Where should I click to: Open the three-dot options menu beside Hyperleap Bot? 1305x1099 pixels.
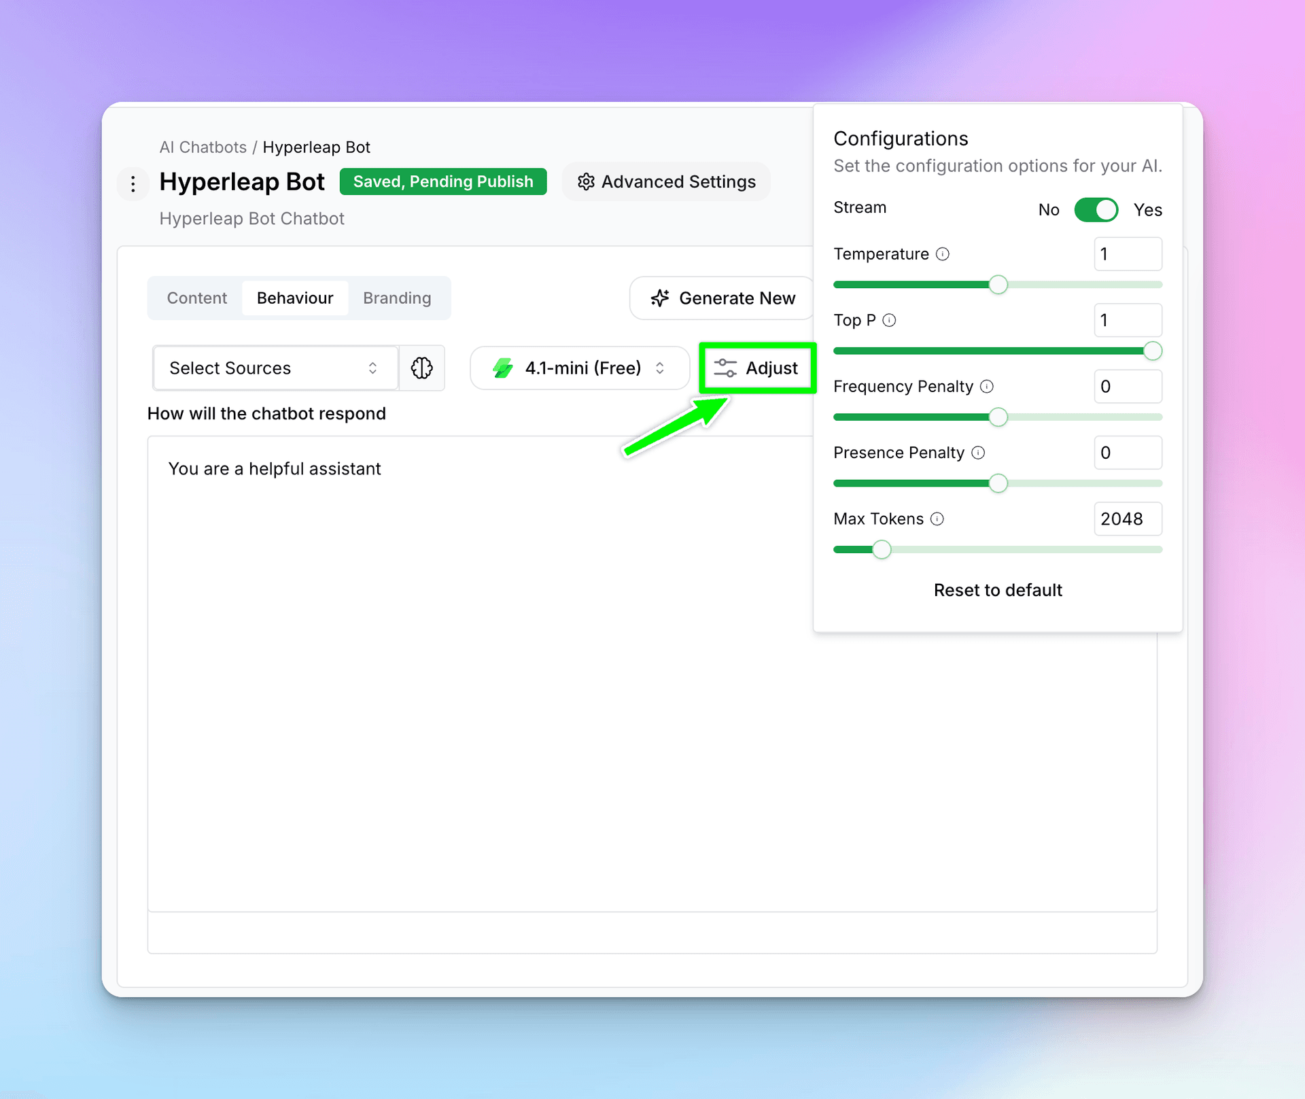[133, 183]
